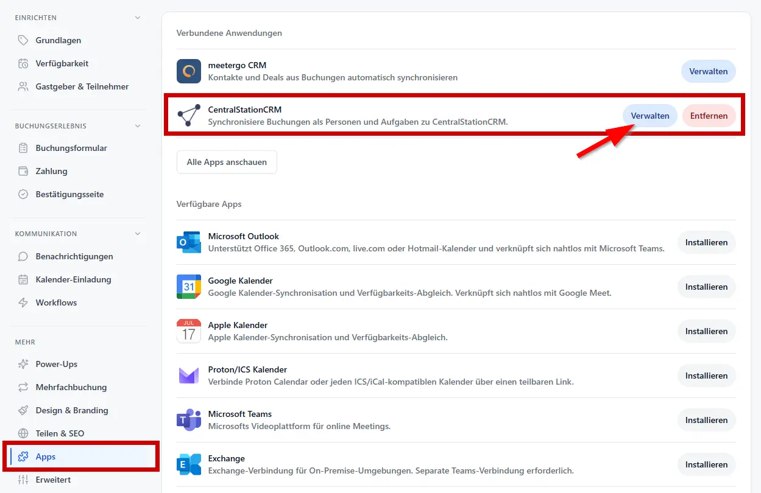Click the Exchange app icon
Viewport: 761px width, 493px height.
click(x=189, y=464)
